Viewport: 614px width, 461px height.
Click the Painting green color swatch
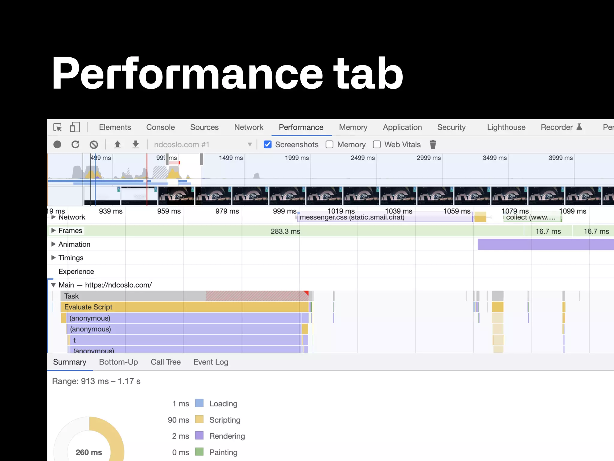pyautogui.click(x=199, y=452)
